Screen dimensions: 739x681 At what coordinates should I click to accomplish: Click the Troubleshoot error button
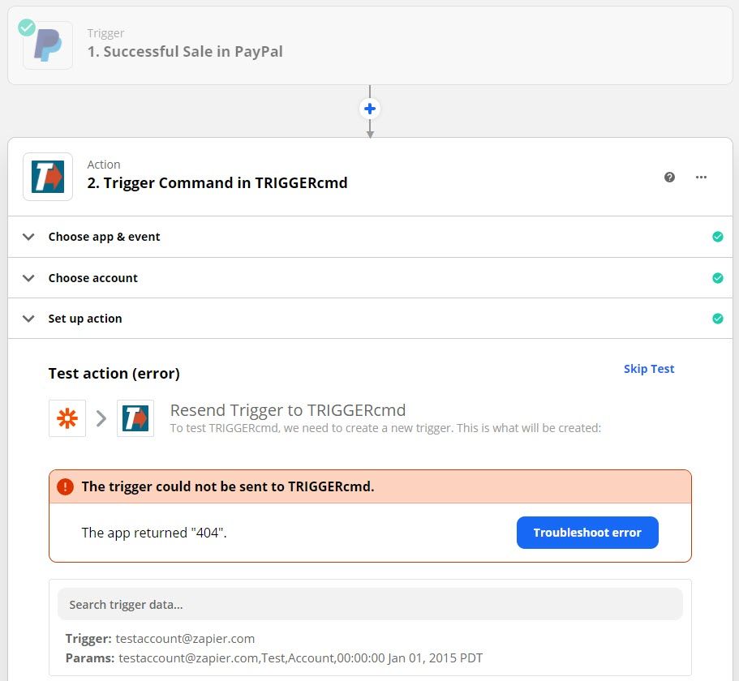587,533
